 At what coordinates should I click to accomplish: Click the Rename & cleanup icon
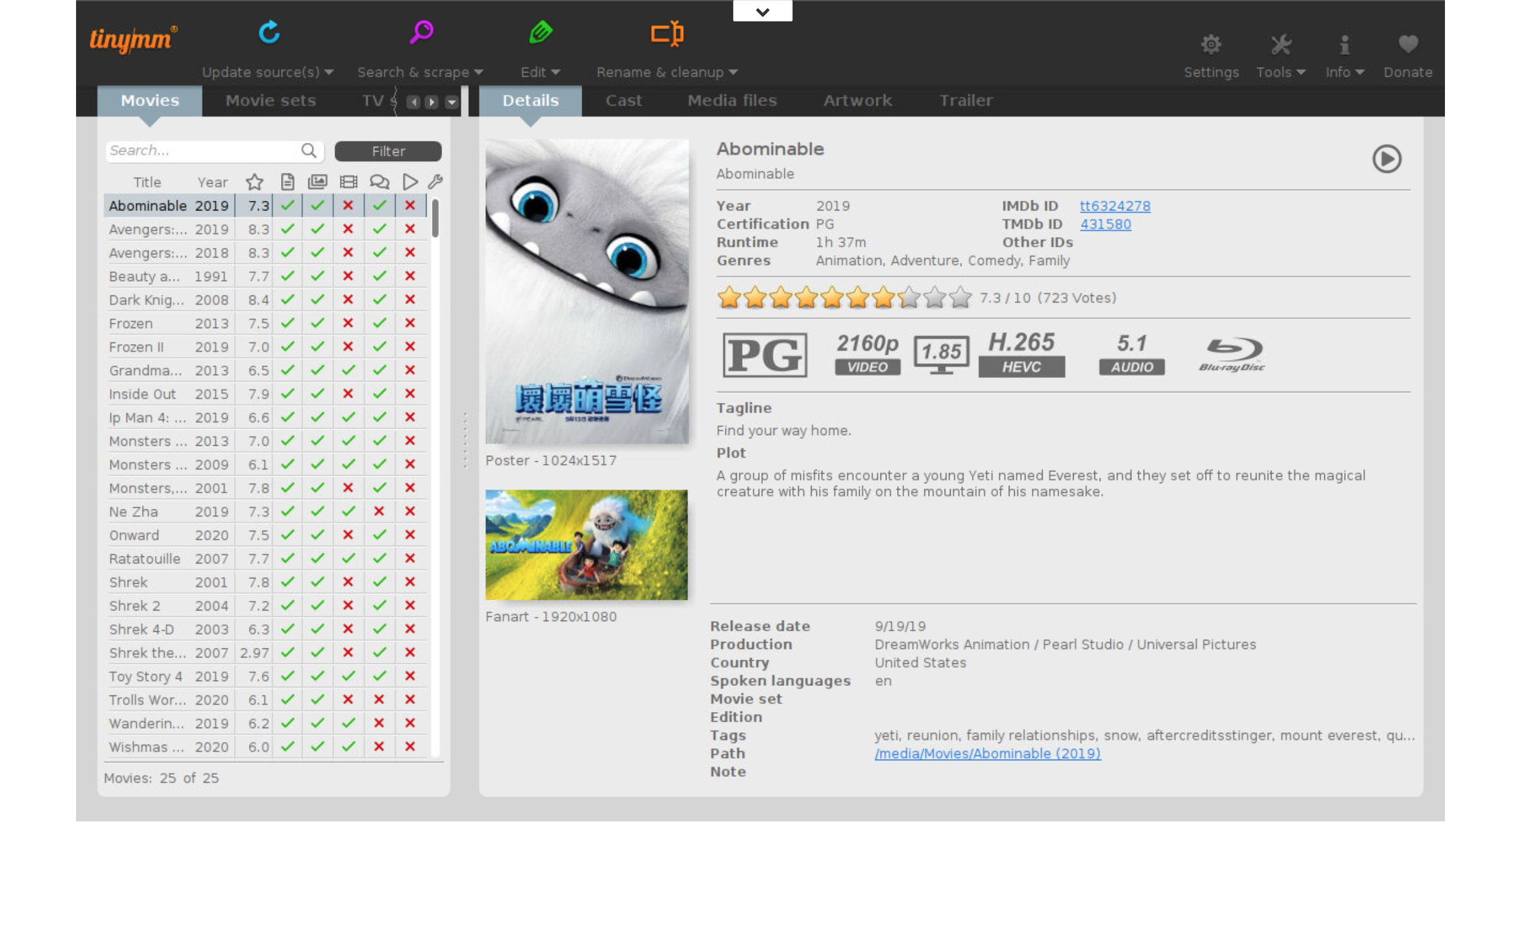(667, 33)
